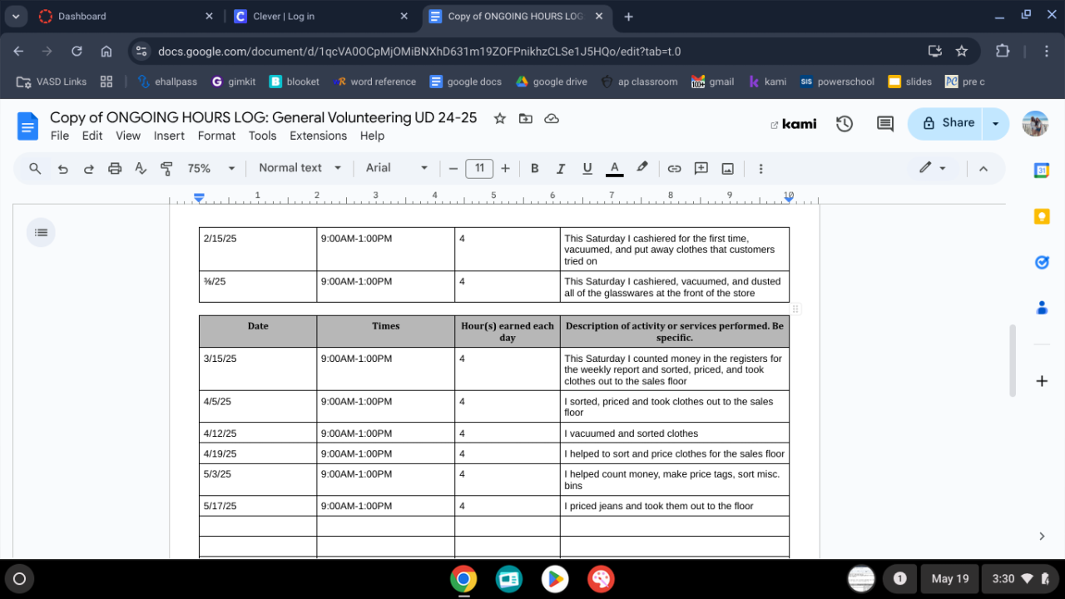Show the document outline

(x=41, y=233)
